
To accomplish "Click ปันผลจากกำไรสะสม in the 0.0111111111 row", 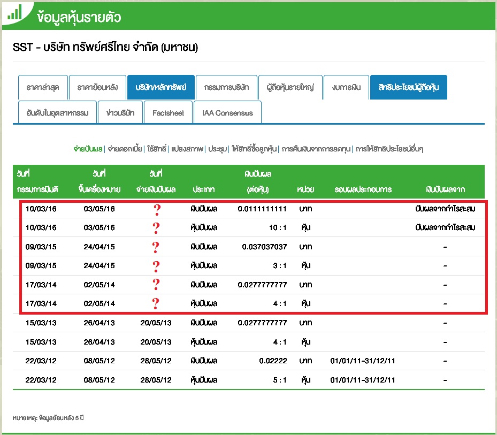I will (445, 209).
